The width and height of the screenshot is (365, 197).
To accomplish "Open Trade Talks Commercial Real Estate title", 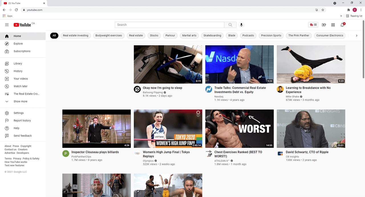I will click(x=240, y=90).
